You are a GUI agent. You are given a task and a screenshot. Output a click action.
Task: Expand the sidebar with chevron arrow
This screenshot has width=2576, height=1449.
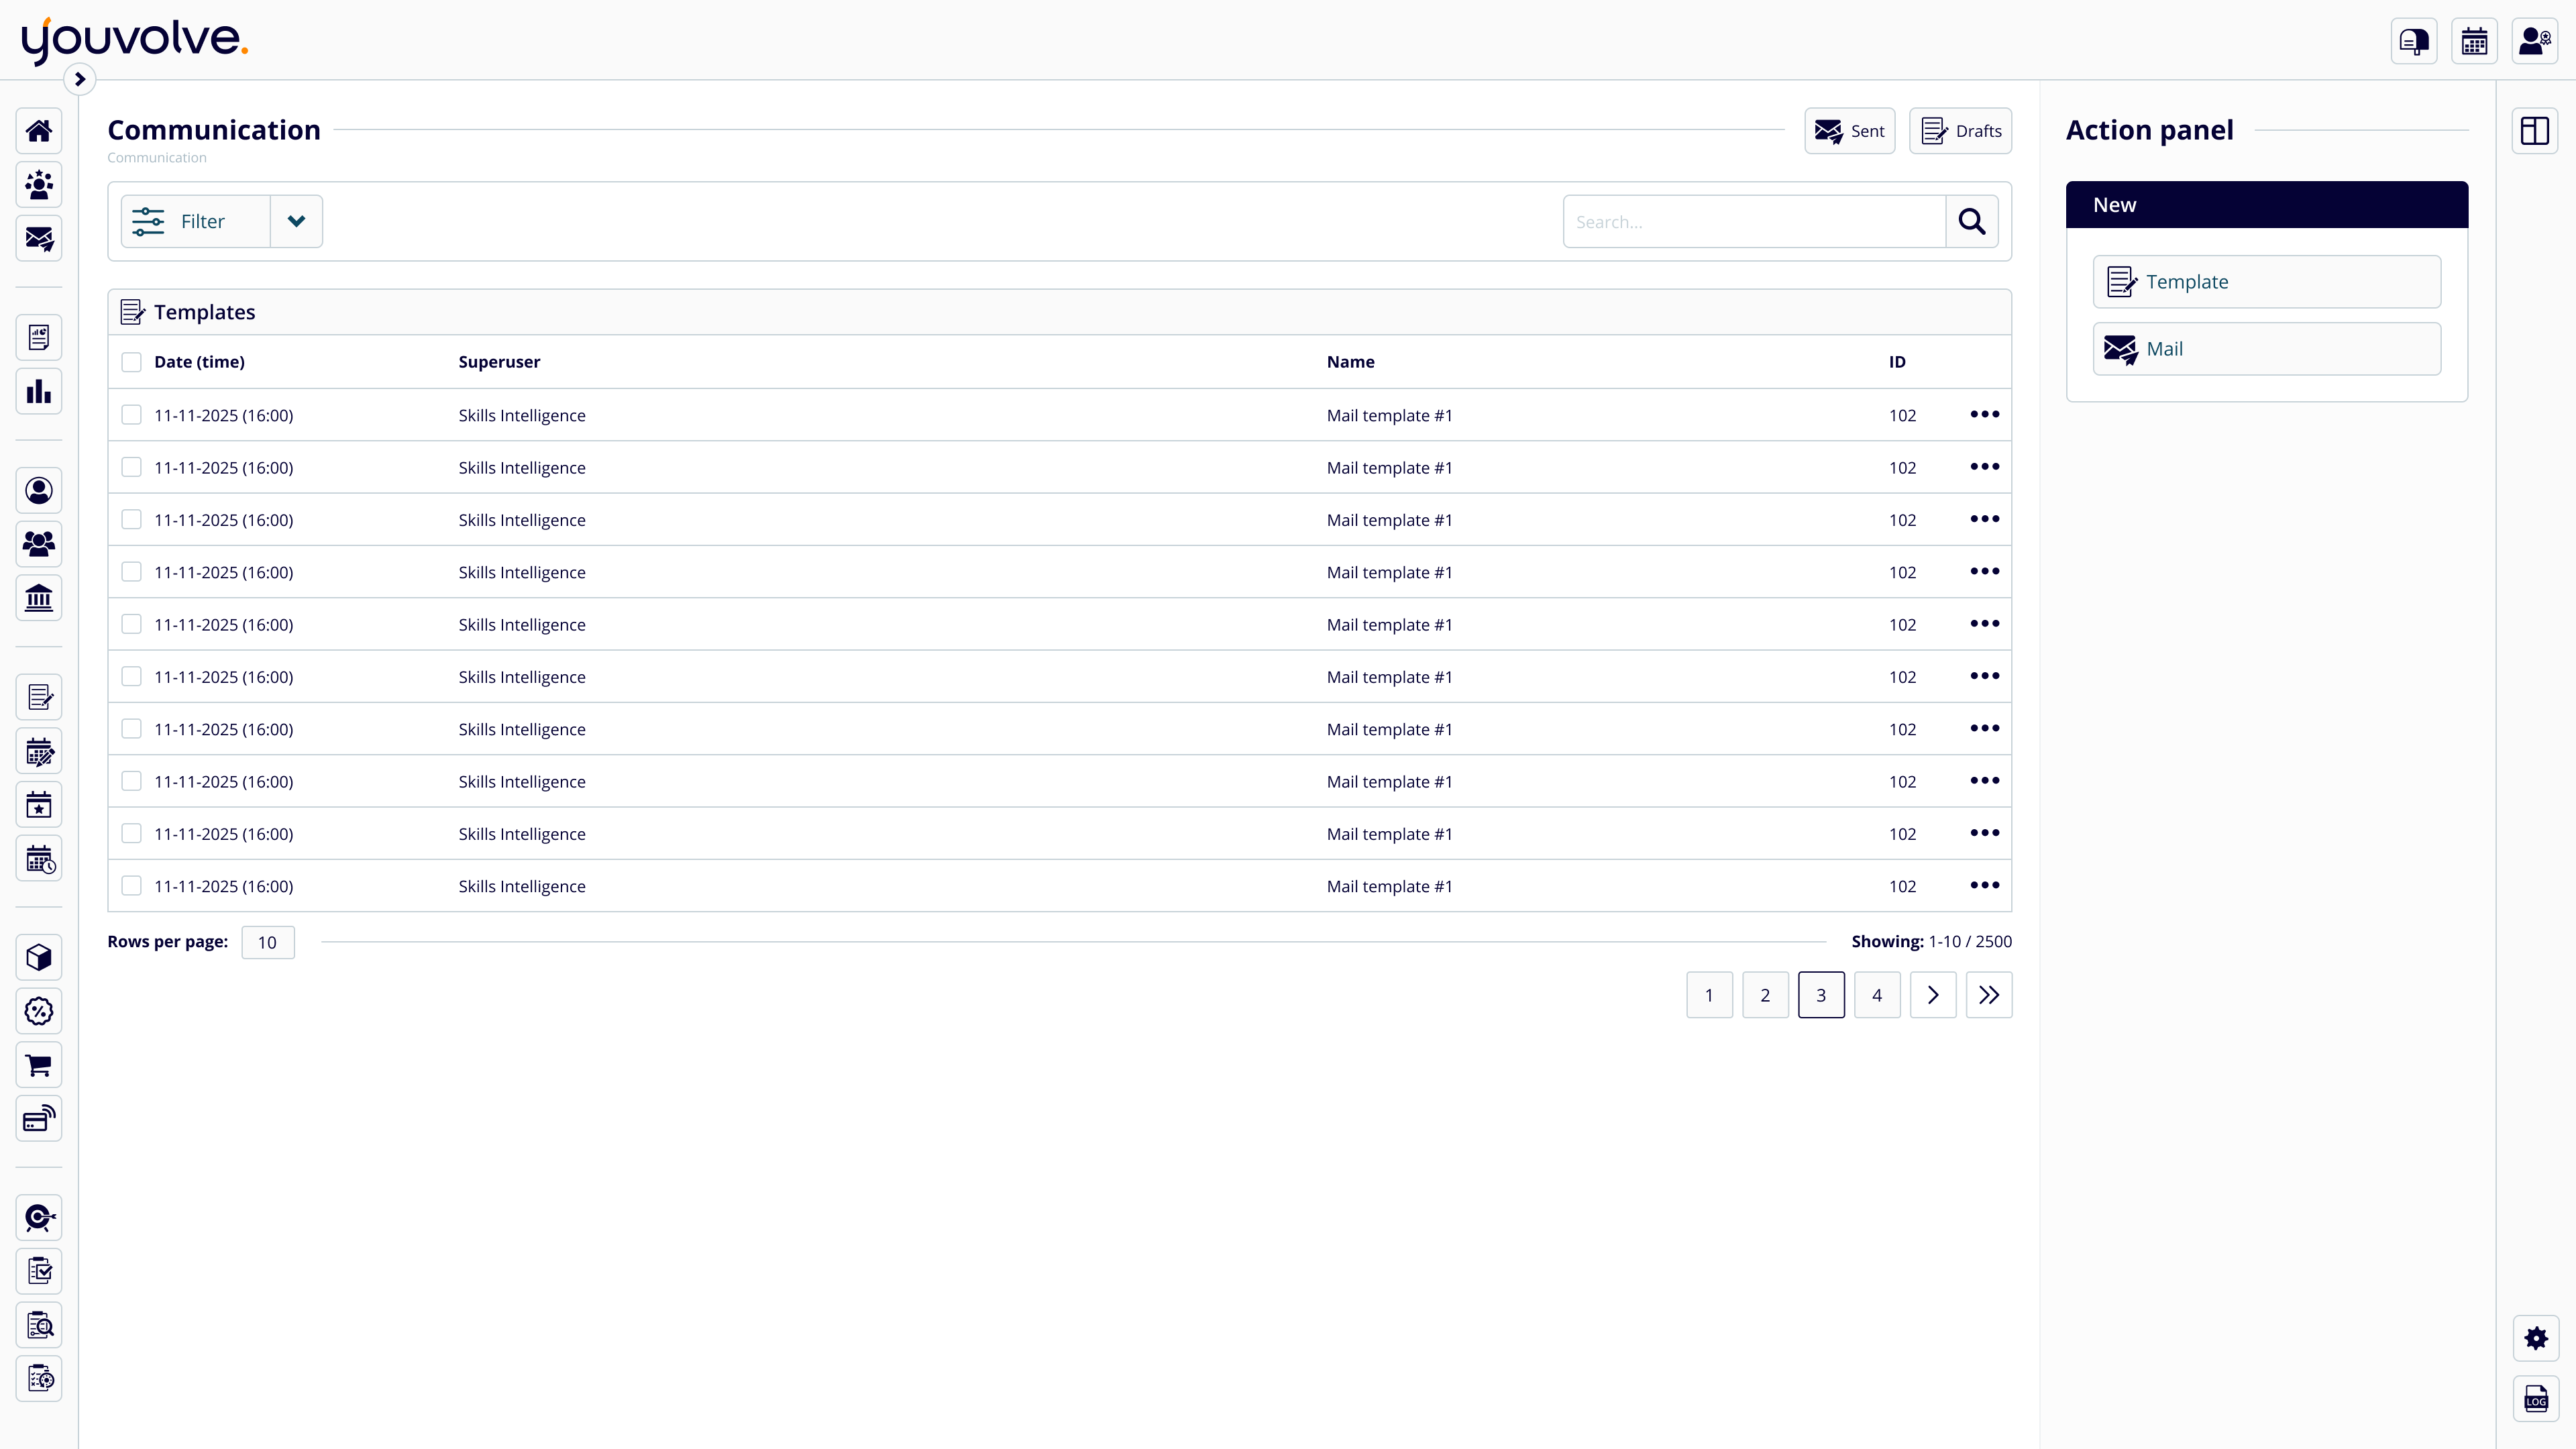coord(80,79)
